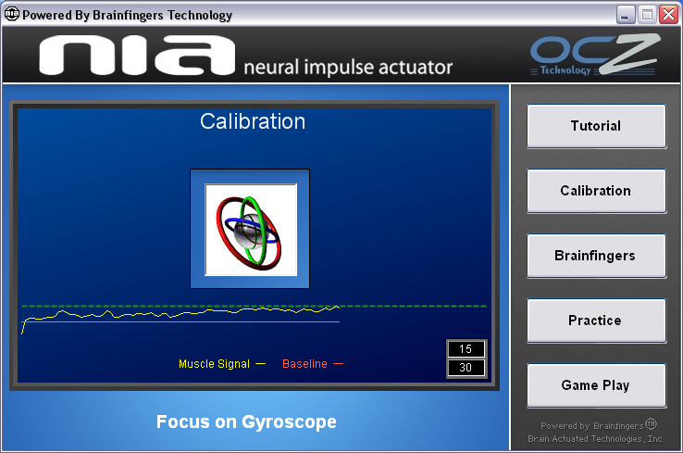Viewport: 683px width, 453px height.
Task: Click 'Brain Actuated Technologies, Inc.' text
Action: coord(596,438)
